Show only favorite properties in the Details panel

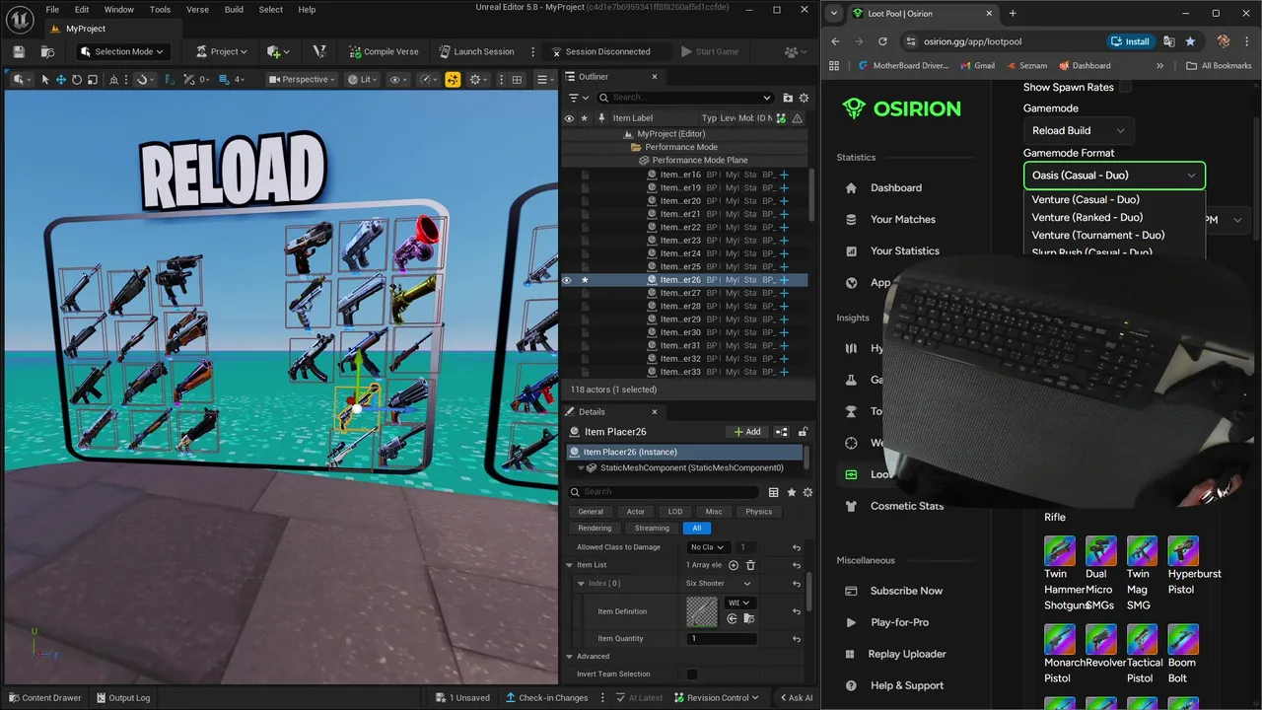point(791,491)
